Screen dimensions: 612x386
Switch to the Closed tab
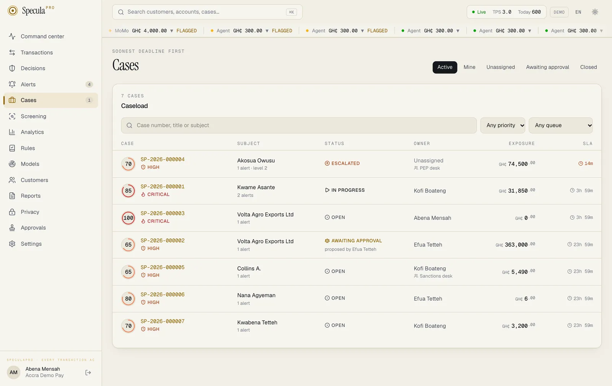click(x=588, y=67)
